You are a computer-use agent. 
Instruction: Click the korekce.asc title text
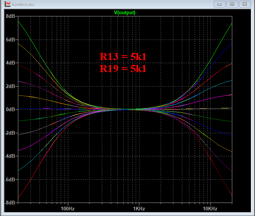click(x=23, y=4)
